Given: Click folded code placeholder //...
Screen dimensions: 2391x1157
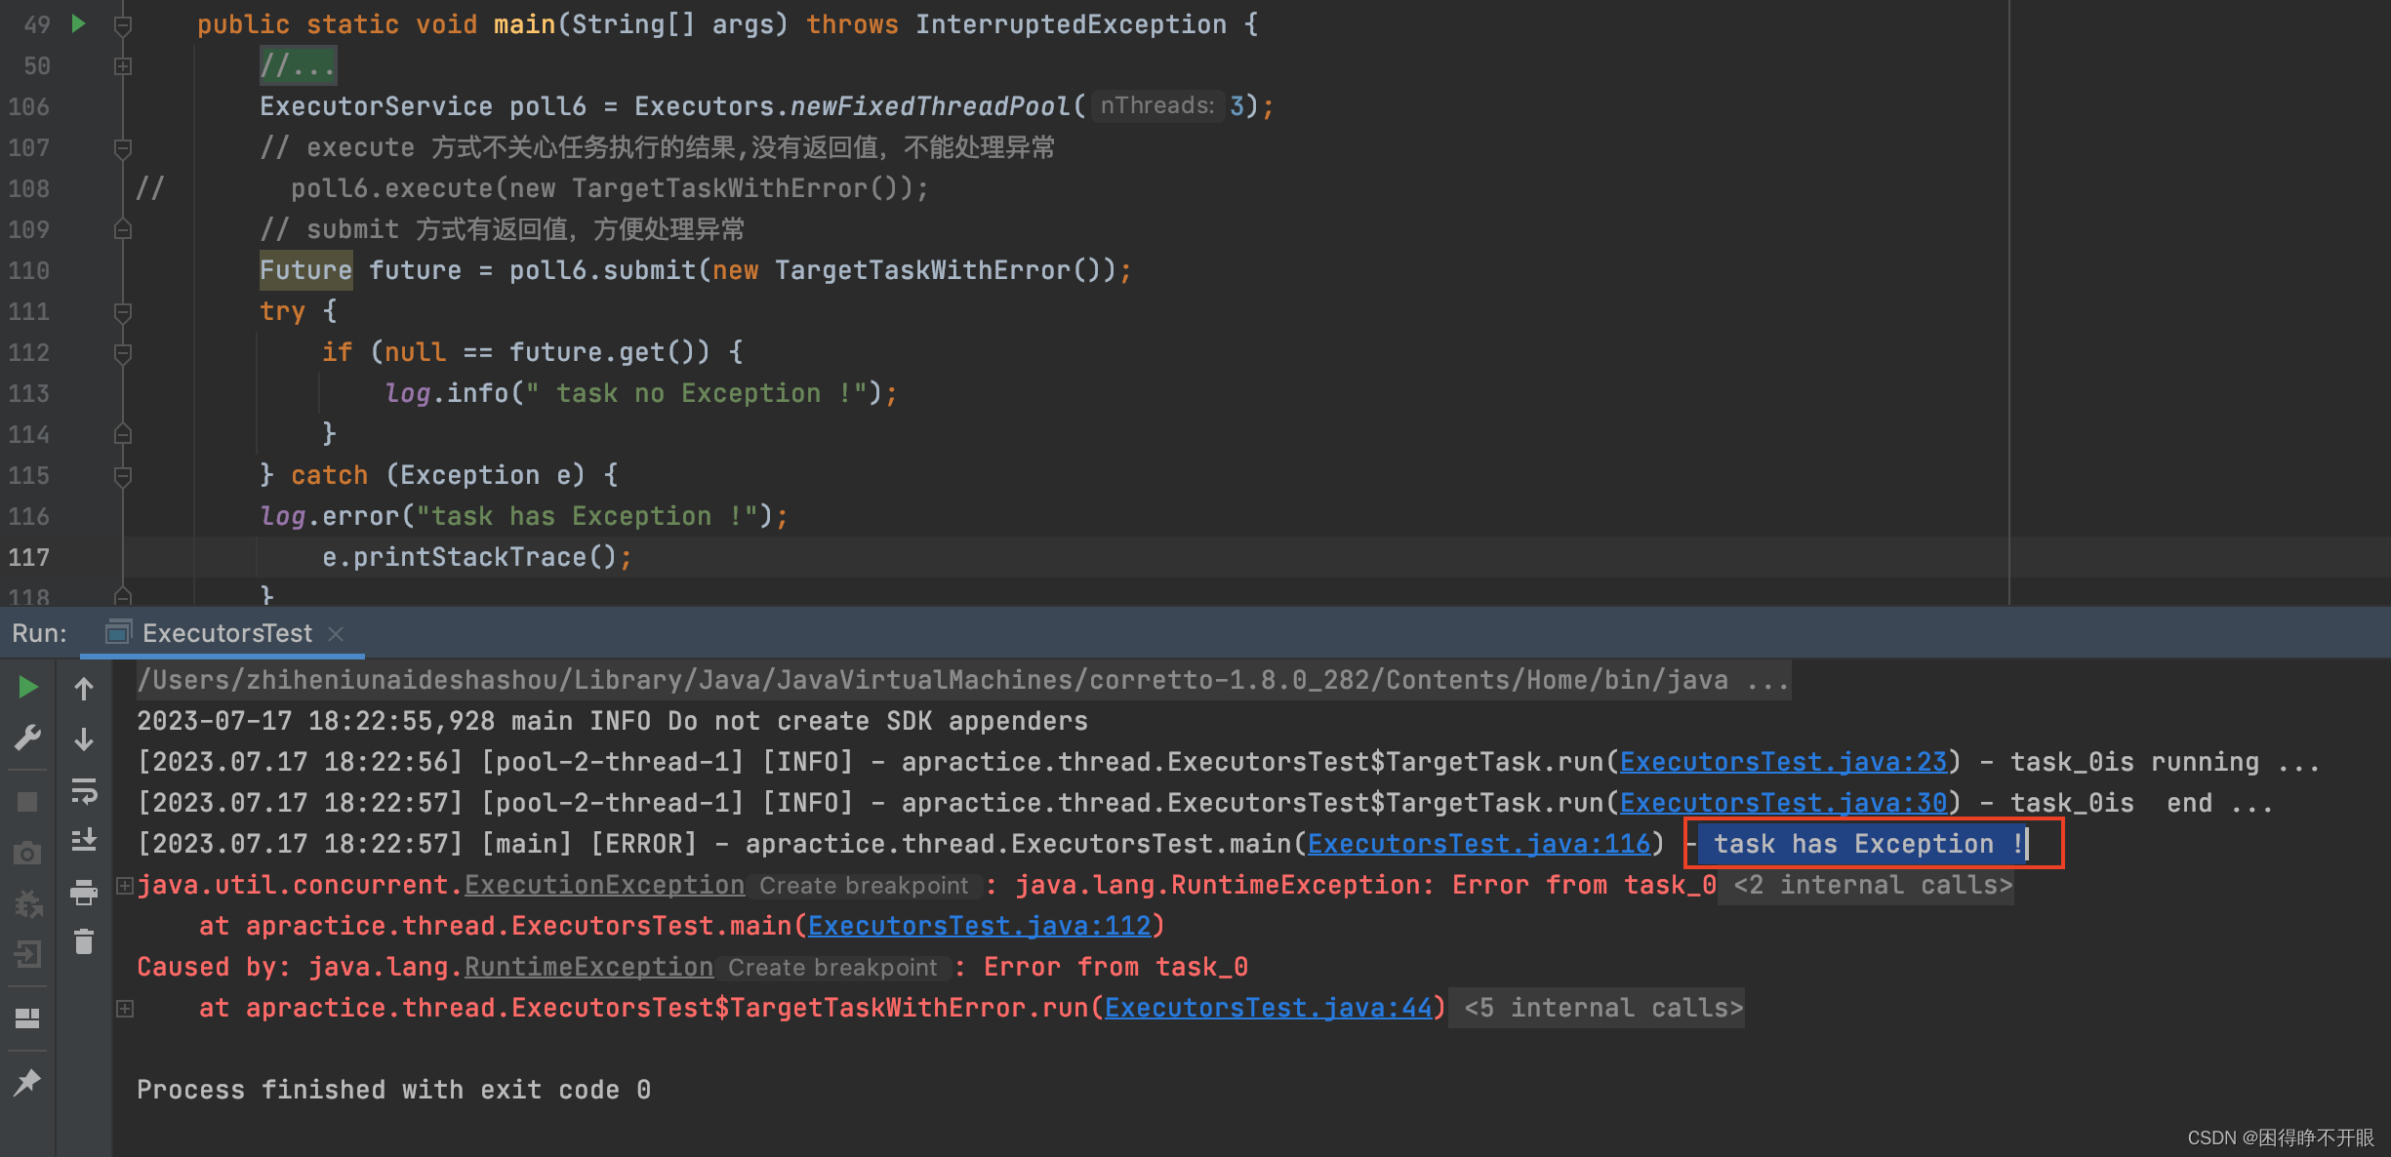Looking at the screenshot, I should 298,65.
